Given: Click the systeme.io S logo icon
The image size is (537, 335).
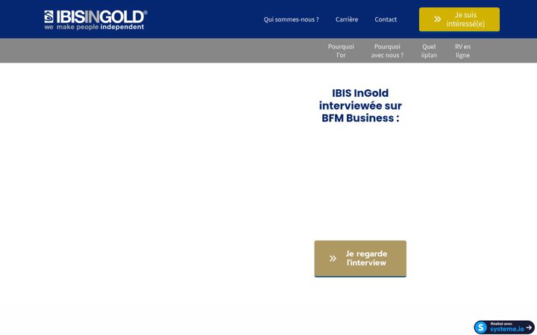Looking at the screenshot, I should [x=481, y=327].
